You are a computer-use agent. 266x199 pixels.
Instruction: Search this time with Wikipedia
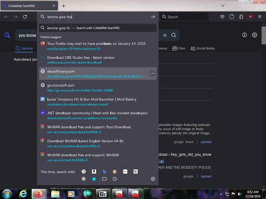(136, 172)
